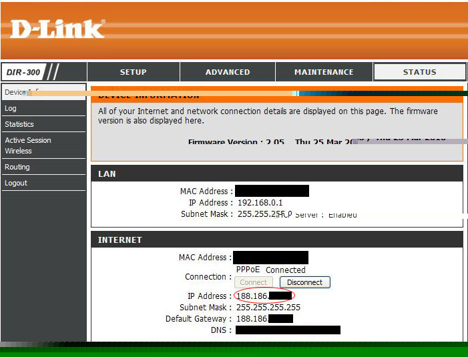The width and height of the screenshot is (468, 357).
Task: Click the circled Internet IP address 188.186
Action: (264, 296)
